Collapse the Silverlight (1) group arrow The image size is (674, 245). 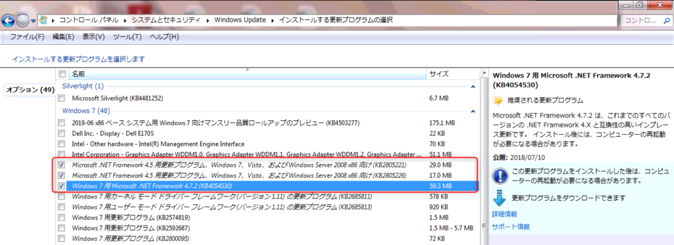(x=473, y=86)
